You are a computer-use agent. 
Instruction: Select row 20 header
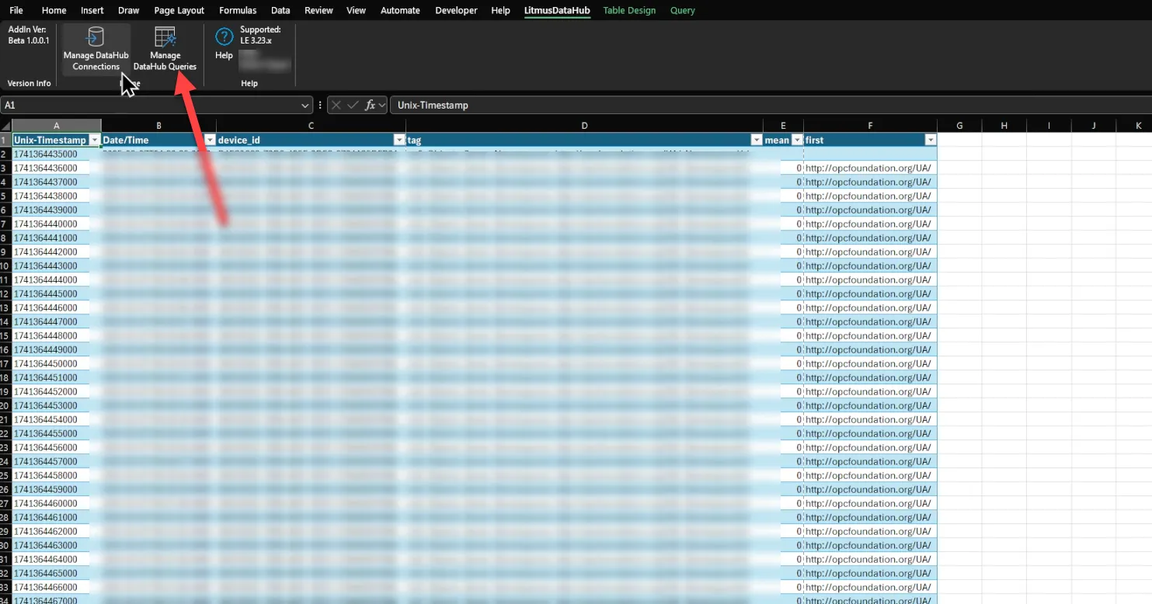coord(5,405)
